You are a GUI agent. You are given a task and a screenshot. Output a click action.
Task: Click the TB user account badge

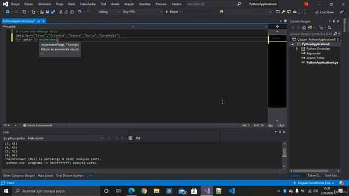point(306,4)
